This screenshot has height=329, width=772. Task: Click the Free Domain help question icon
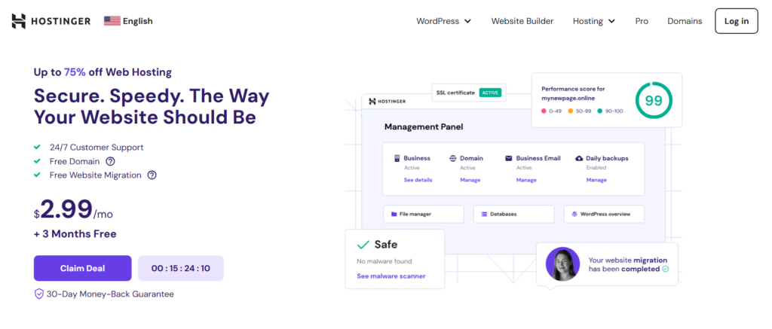coord(110,161)
